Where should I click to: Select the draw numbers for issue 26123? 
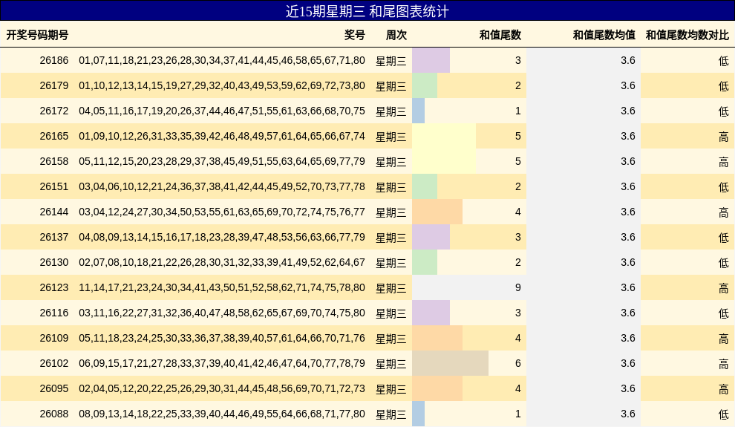(x=222, y=288)
